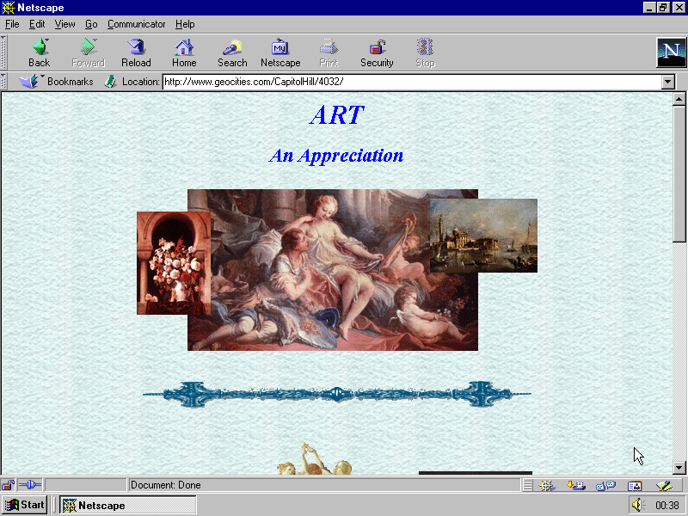Viewport: 688px width, 516px height.
Task: Collapse the navigation toolbar grip
Action: (x=3, y=52)
